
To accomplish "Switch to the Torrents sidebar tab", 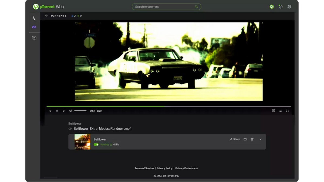I will click(x=34, y=18).
